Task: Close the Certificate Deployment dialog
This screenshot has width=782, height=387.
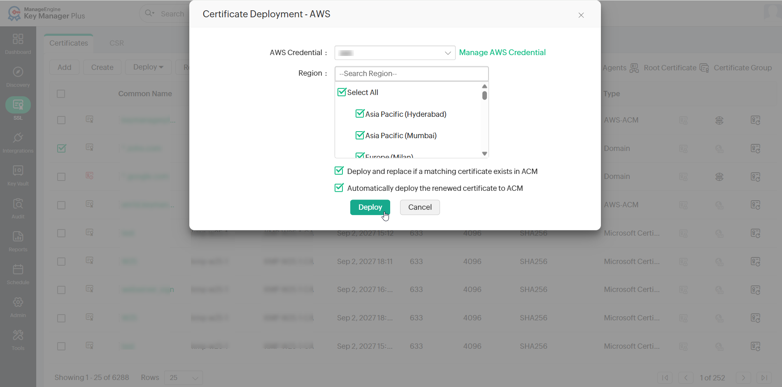Action: tap(581, 15)
